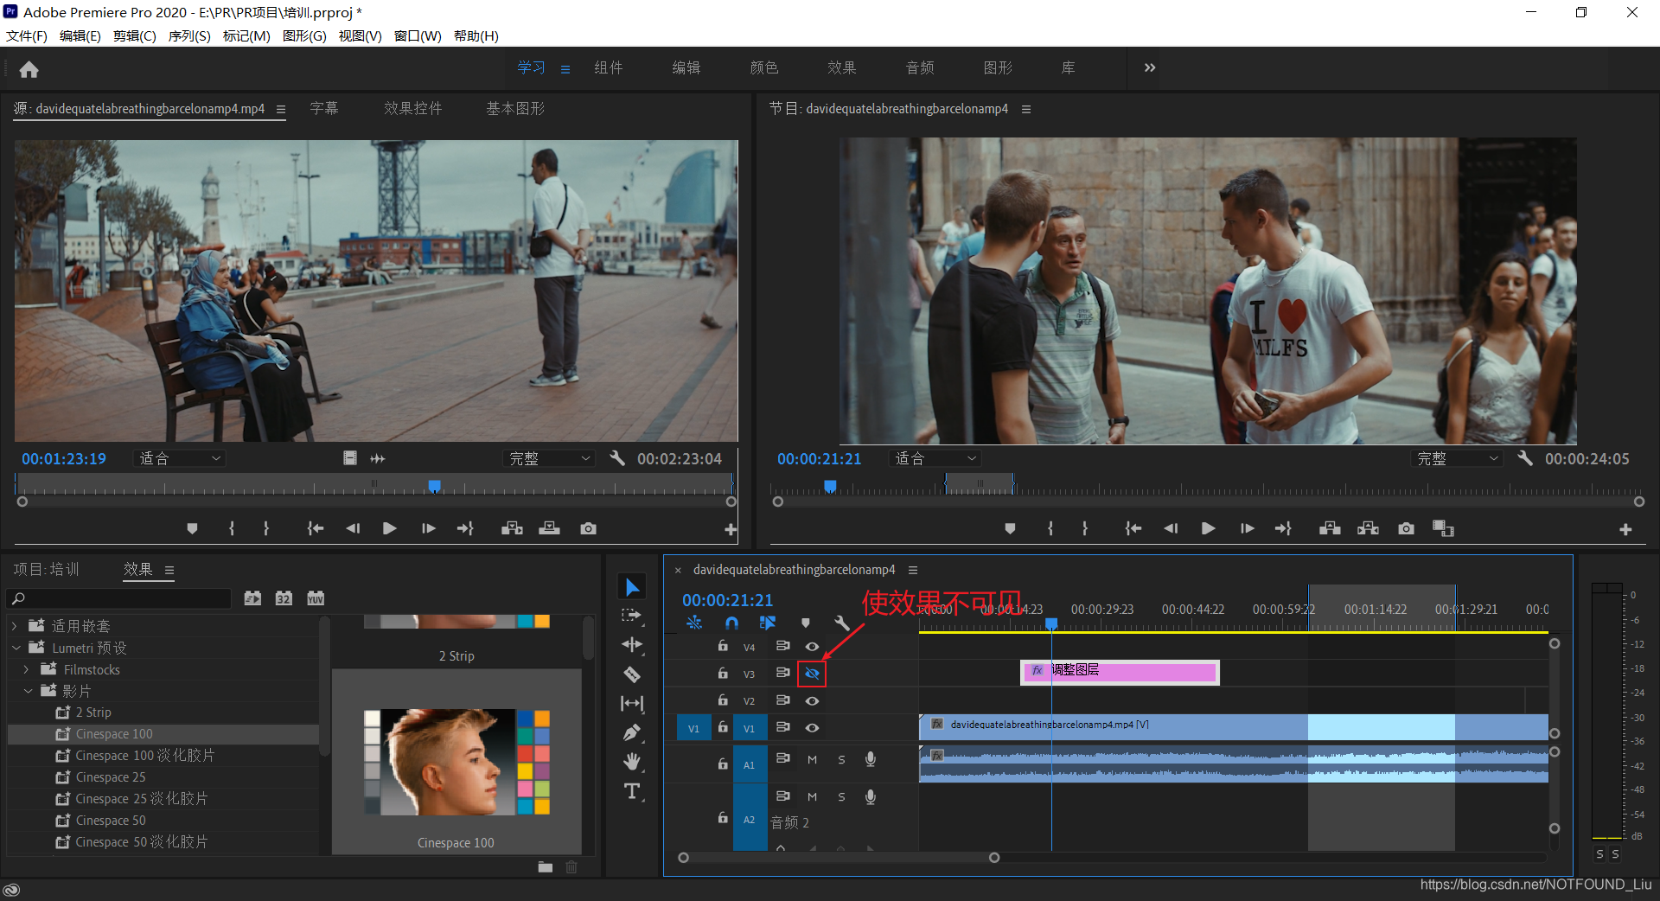Click Extract button in Program monitor
The image size is (1660, 901).
click(x=1368, y=528)
